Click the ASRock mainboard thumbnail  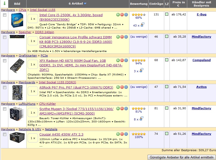pos(17,93)
